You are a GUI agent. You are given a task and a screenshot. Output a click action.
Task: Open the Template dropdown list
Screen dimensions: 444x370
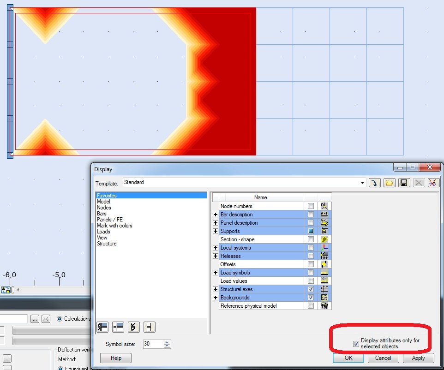pyautogui.click(x=362, y=183)
